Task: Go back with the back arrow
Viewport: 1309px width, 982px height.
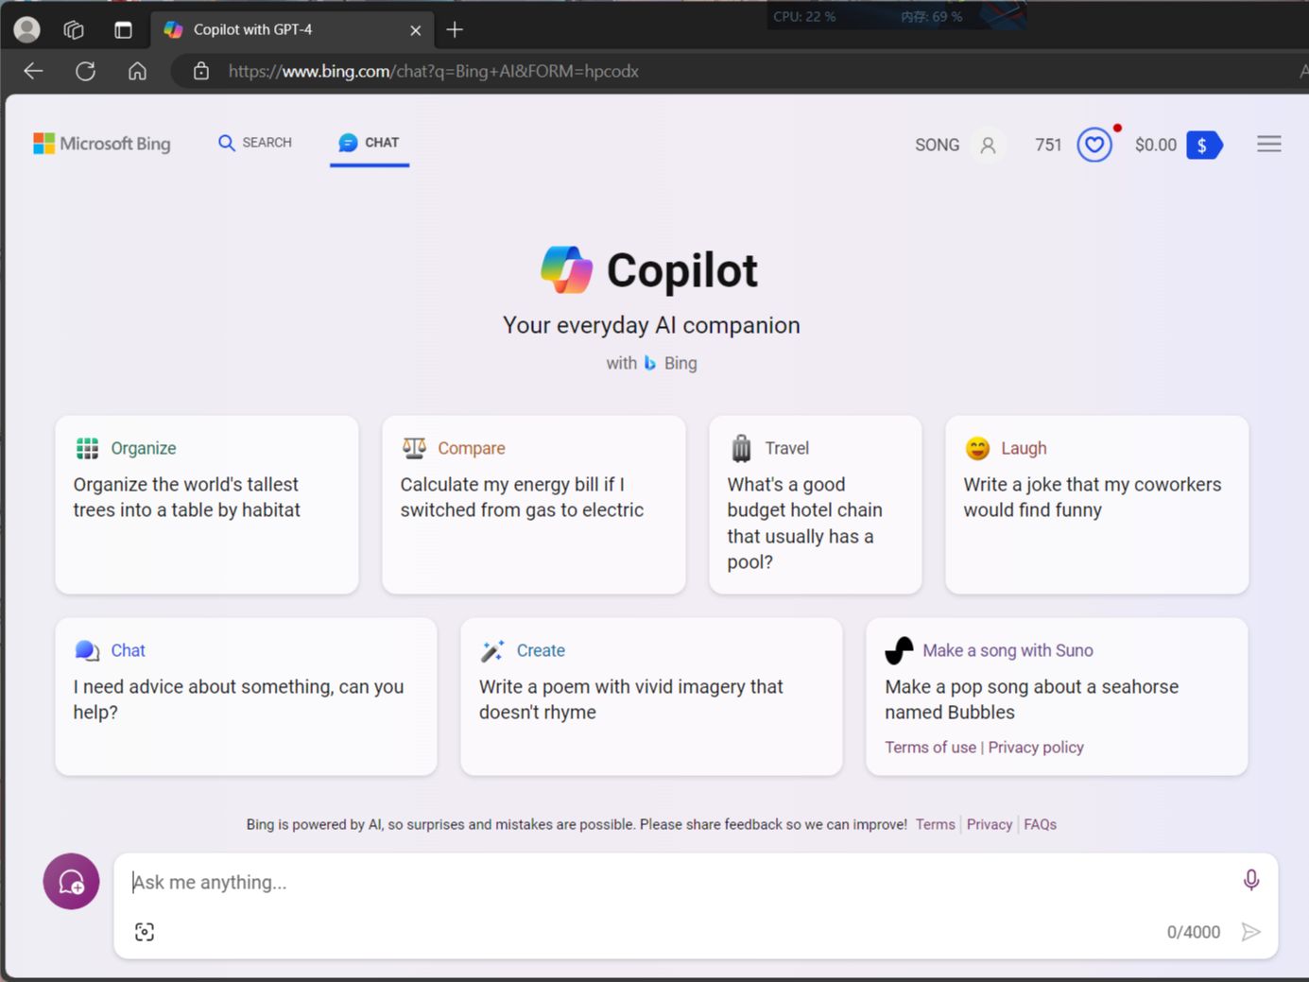Action: [x=33, y=71]
